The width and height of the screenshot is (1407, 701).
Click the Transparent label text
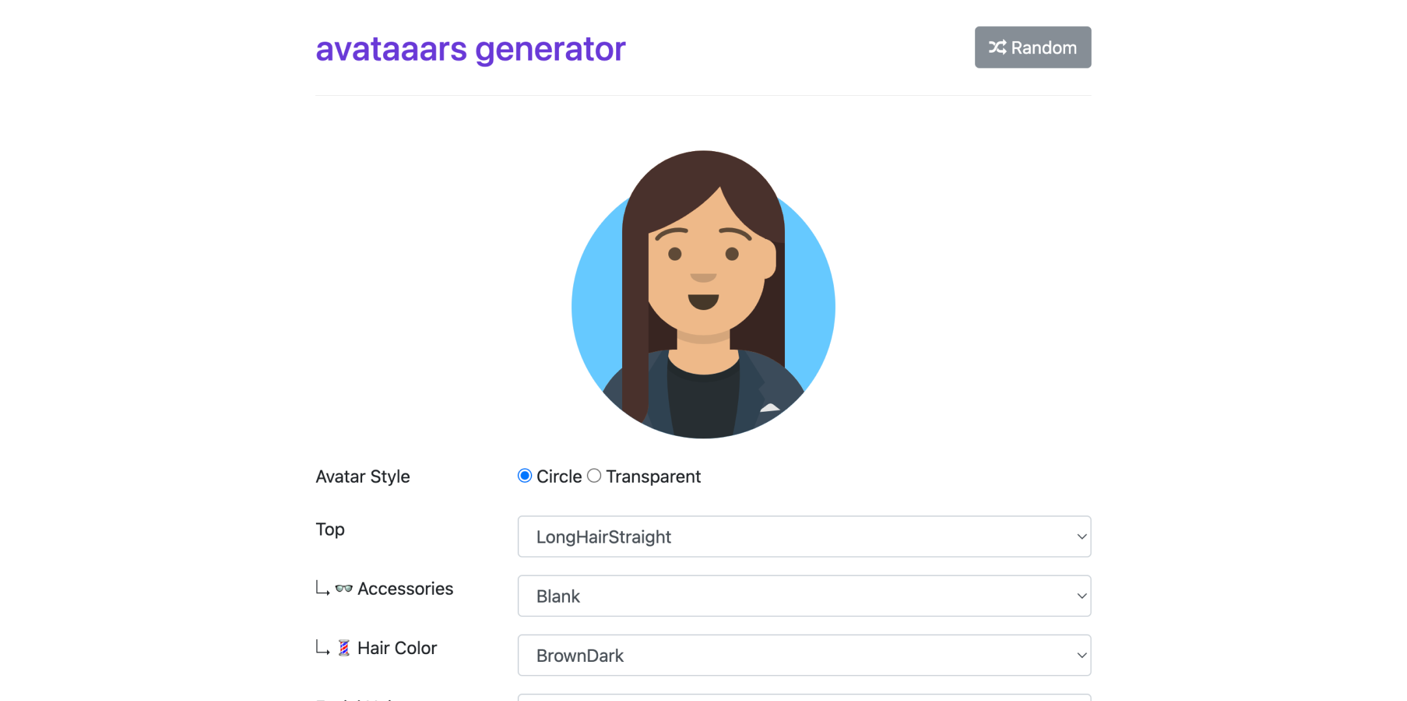[x=653, y=477]
